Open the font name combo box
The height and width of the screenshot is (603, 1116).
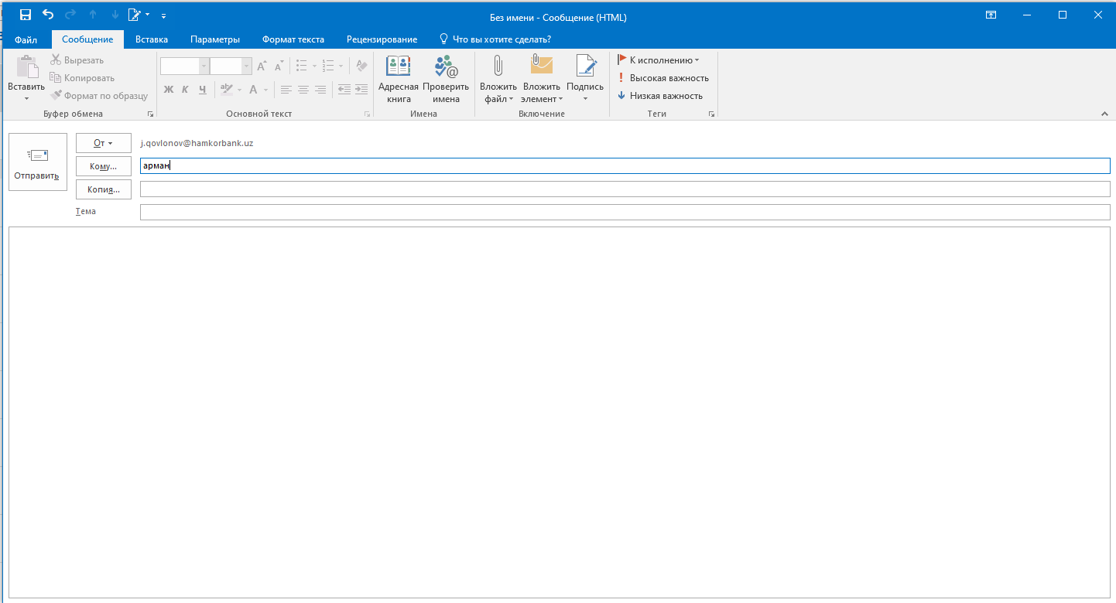tap(185, 66)
